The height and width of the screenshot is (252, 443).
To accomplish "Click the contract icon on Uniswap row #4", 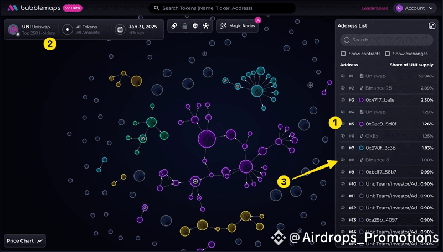I will [x=362, y=112].
